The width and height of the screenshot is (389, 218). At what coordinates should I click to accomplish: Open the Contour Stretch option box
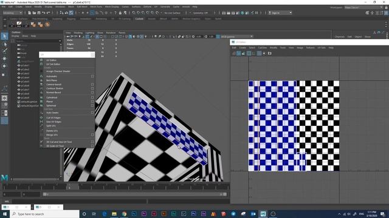point(92,88)
